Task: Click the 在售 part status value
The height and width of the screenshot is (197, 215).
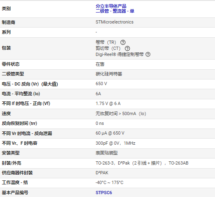Action: [x=100, y=64]
